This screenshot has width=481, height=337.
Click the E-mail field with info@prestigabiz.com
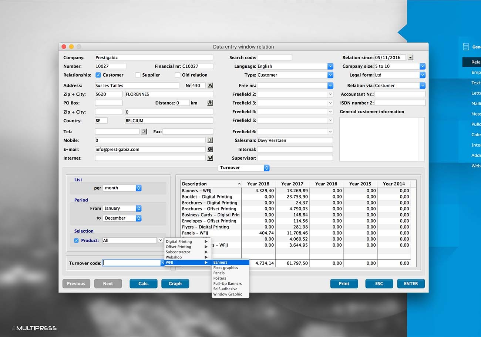pos(150,149)
